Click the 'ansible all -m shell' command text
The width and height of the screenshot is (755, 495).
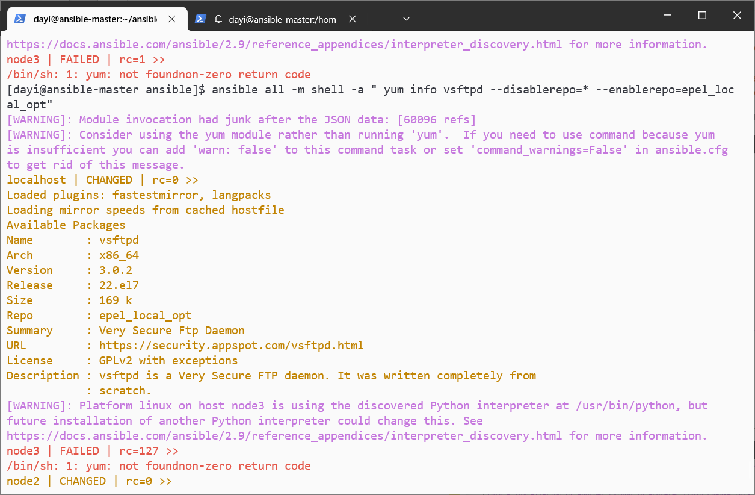tap(278, 90)
